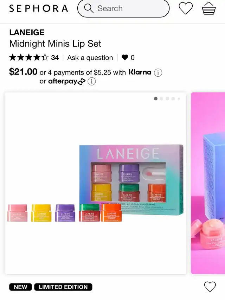This screenshot has height=300, width=225.
Task: Focus the Search input field
Action: coord(123,8)
